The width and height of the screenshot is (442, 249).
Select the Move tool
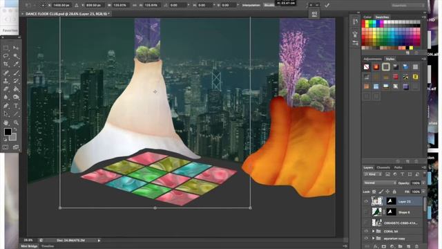point(16,48)
